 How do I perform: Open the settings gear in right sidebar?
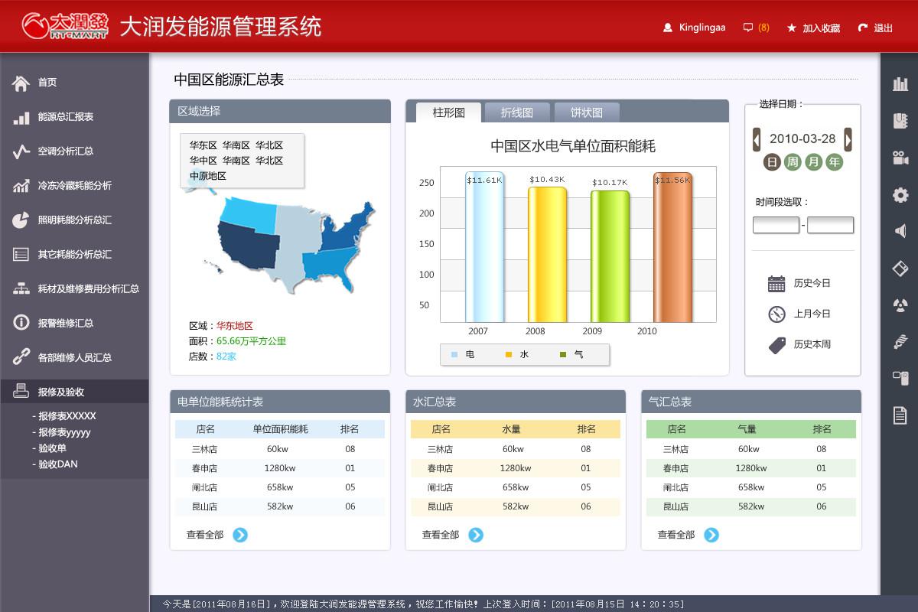coord(900,195)
